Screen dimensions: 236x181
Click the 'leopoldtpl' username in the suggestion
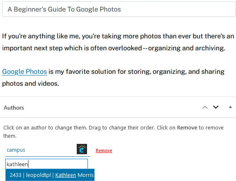[38, 175]
